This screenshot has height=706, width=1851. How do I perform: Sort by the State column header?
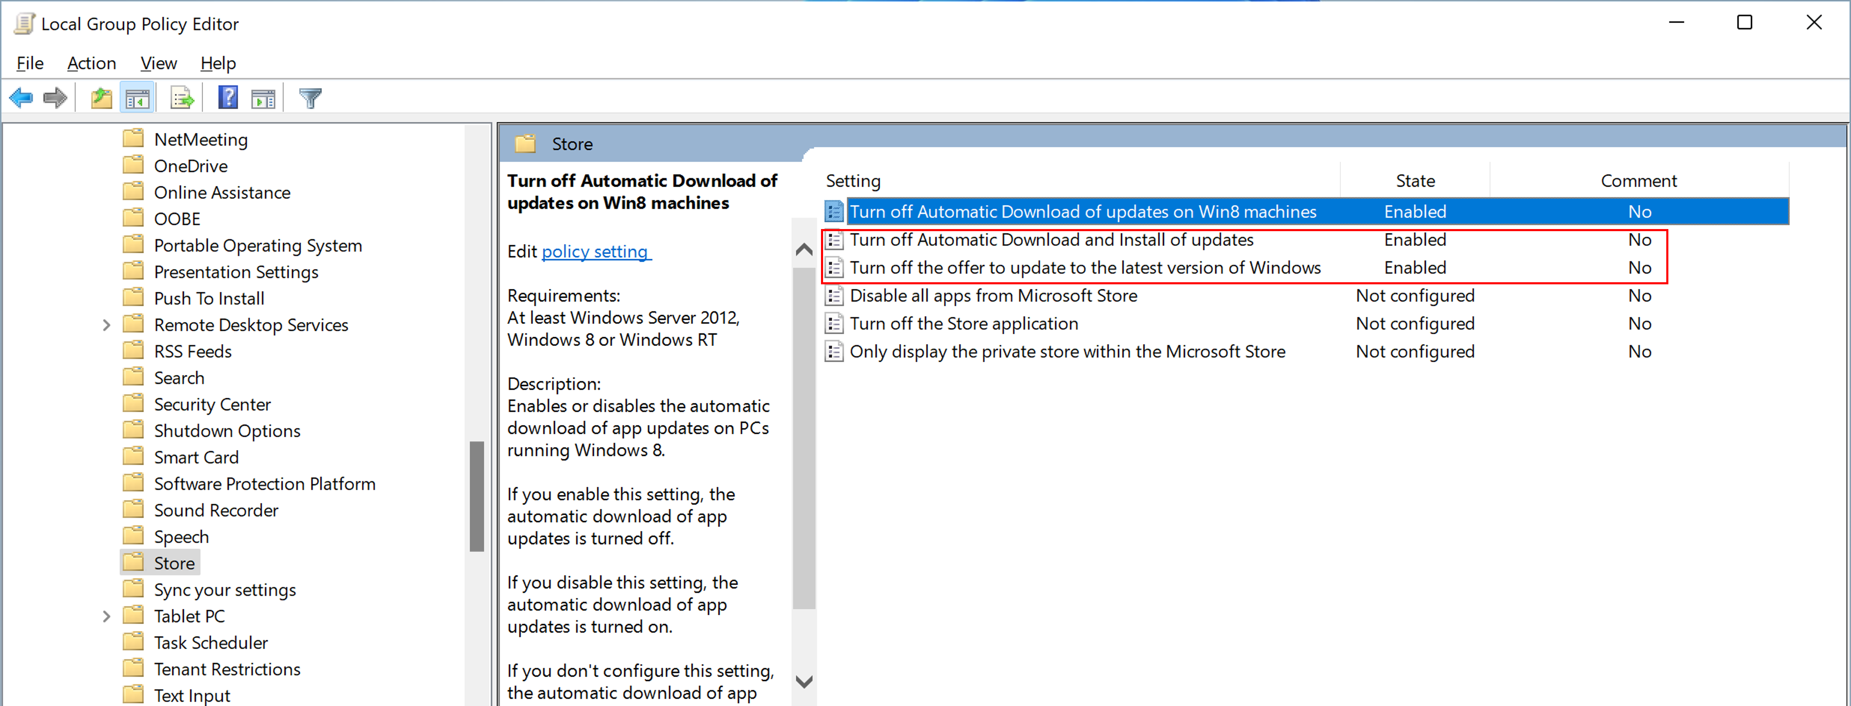[1414, 181]
